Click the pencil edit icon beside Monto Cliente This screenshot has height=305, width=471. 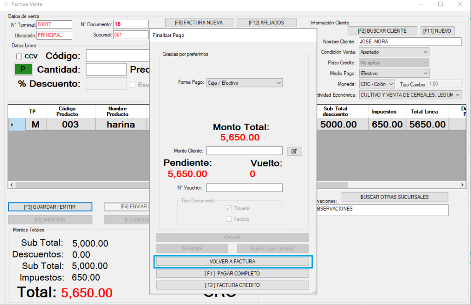(294, 151)
